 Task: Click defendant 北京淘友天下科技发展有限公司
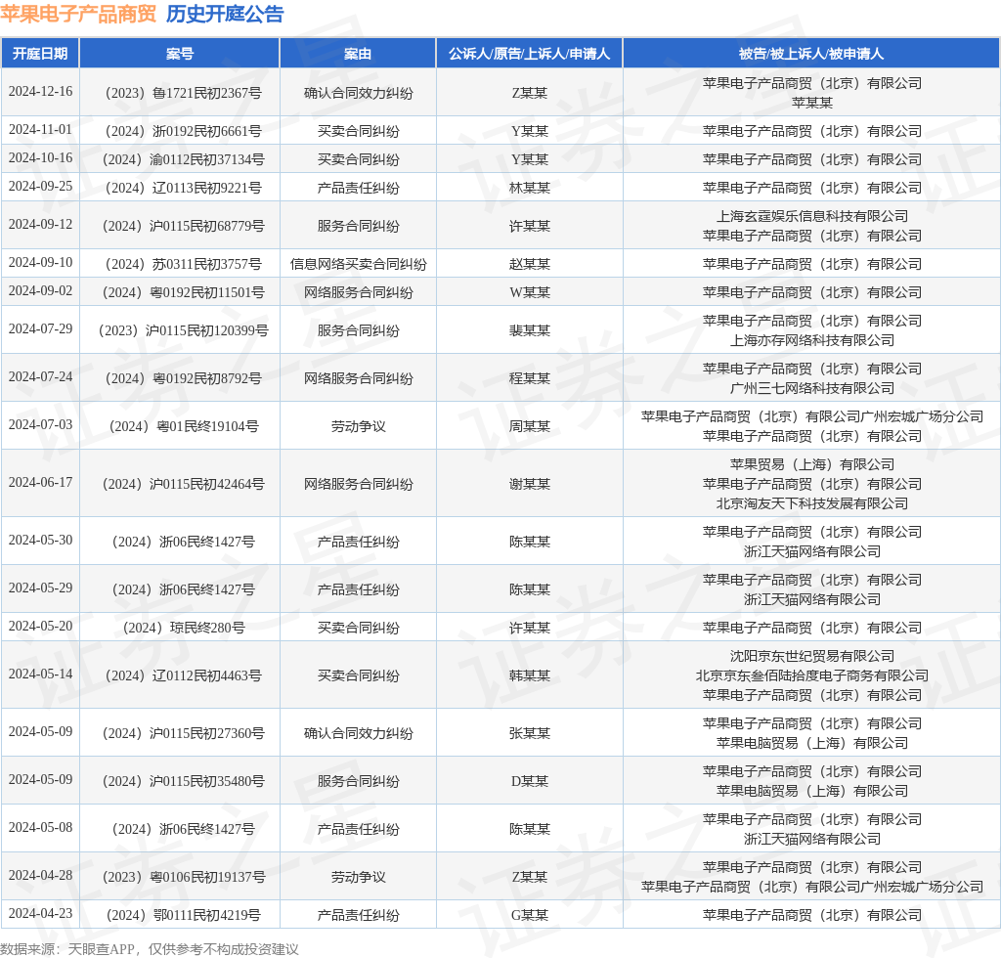(811, 503)
